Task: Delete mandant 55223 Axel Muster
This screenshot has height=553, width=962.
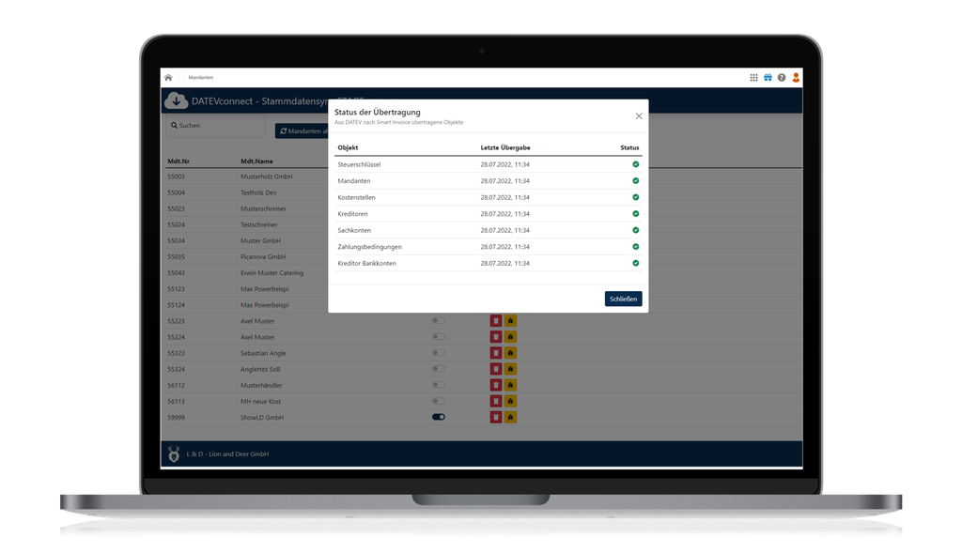Action: pos(496,321)
